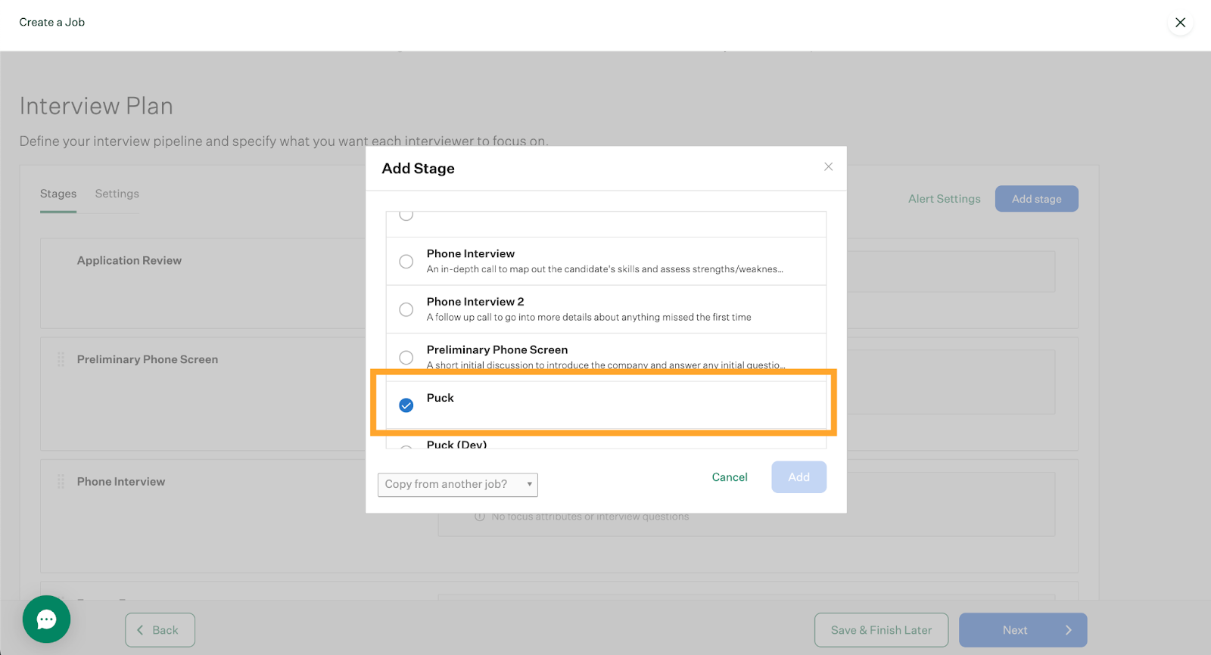The image size is (1211, 655).
Task: Close the Add Stage dialog
Action: (828, 166)
